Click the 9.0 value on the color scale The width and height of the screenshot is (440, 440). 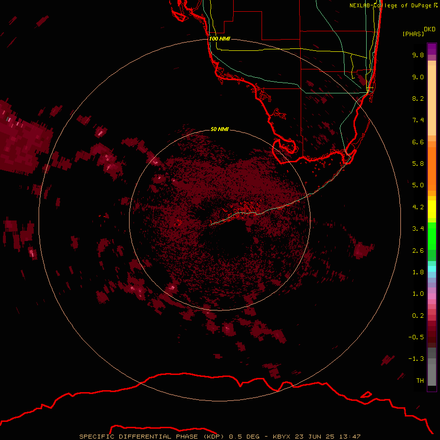click(418, 77)
